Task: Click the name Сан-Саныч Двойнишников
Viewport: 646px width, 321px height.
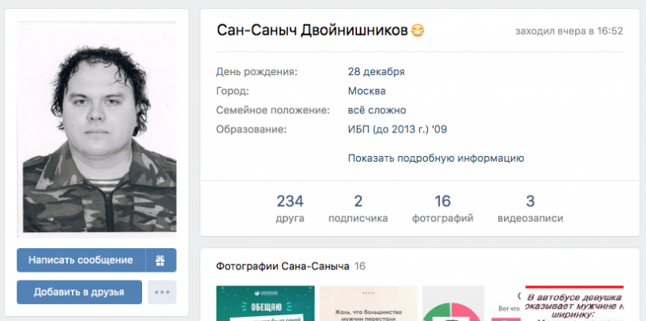Action: coord(313,31)
